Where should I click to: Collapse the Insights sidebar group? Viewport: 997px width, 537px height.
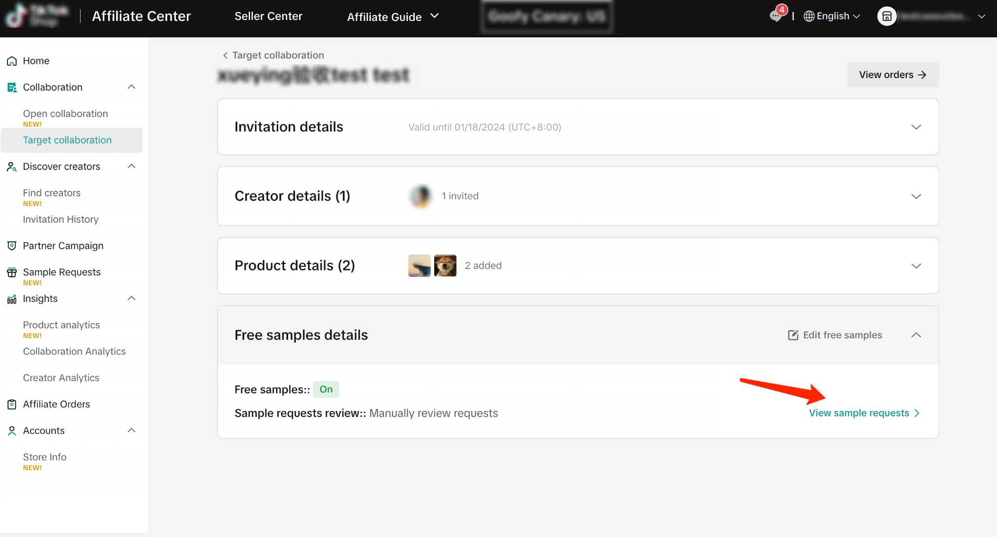[x=132, y=298]
